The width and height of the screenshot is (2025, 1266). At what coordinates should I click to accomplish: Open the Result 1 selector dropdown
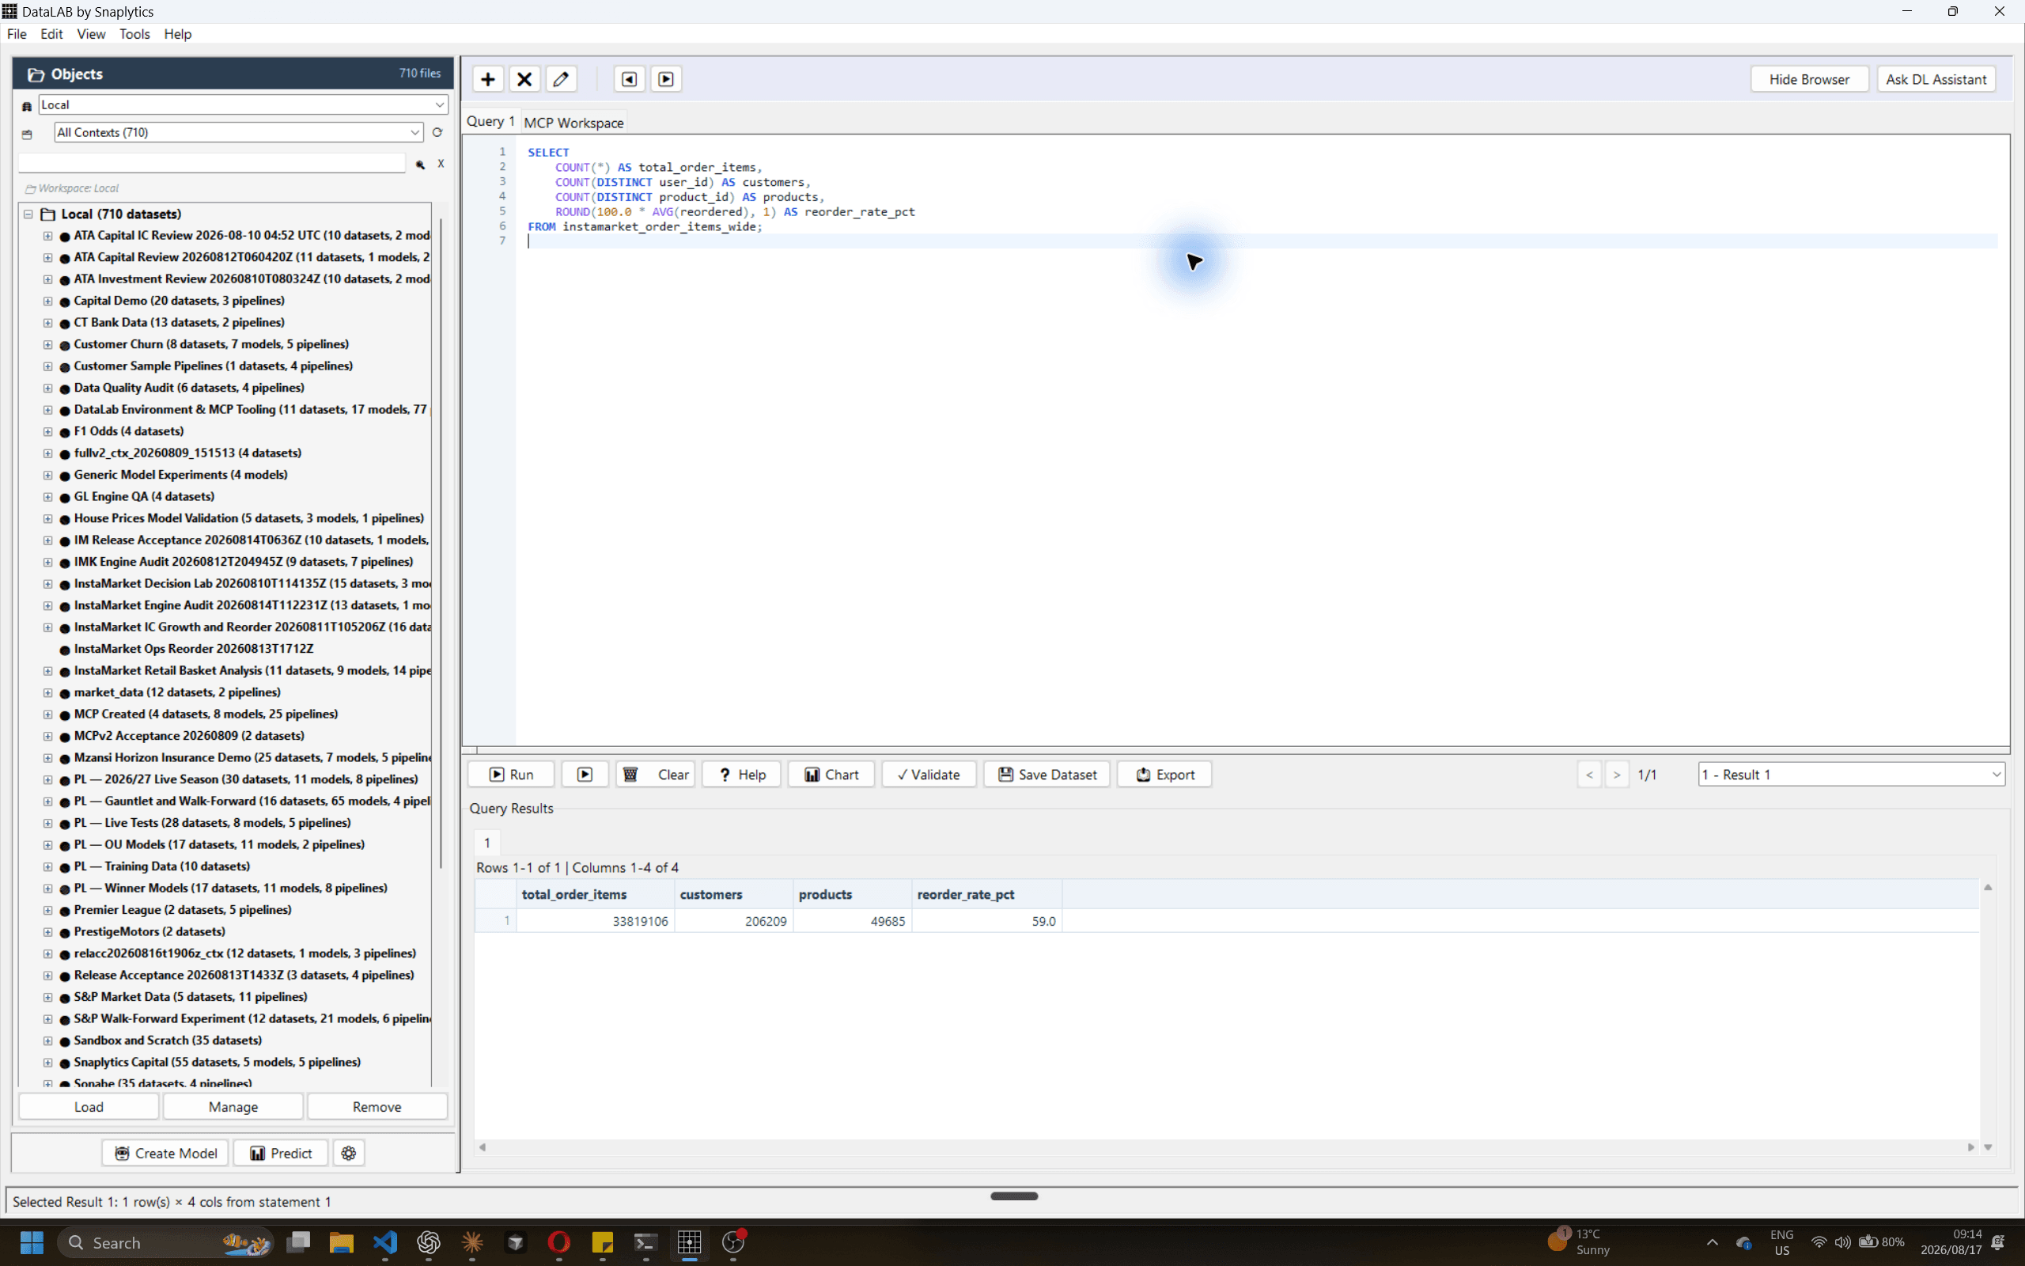tap(1851, 775)
